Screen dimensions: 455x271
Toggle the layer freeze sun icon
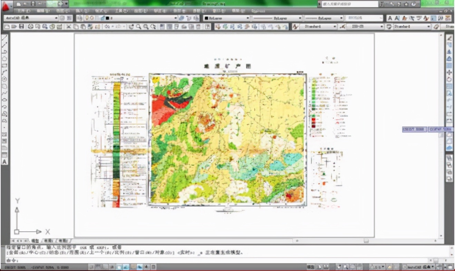click(92, 18)
